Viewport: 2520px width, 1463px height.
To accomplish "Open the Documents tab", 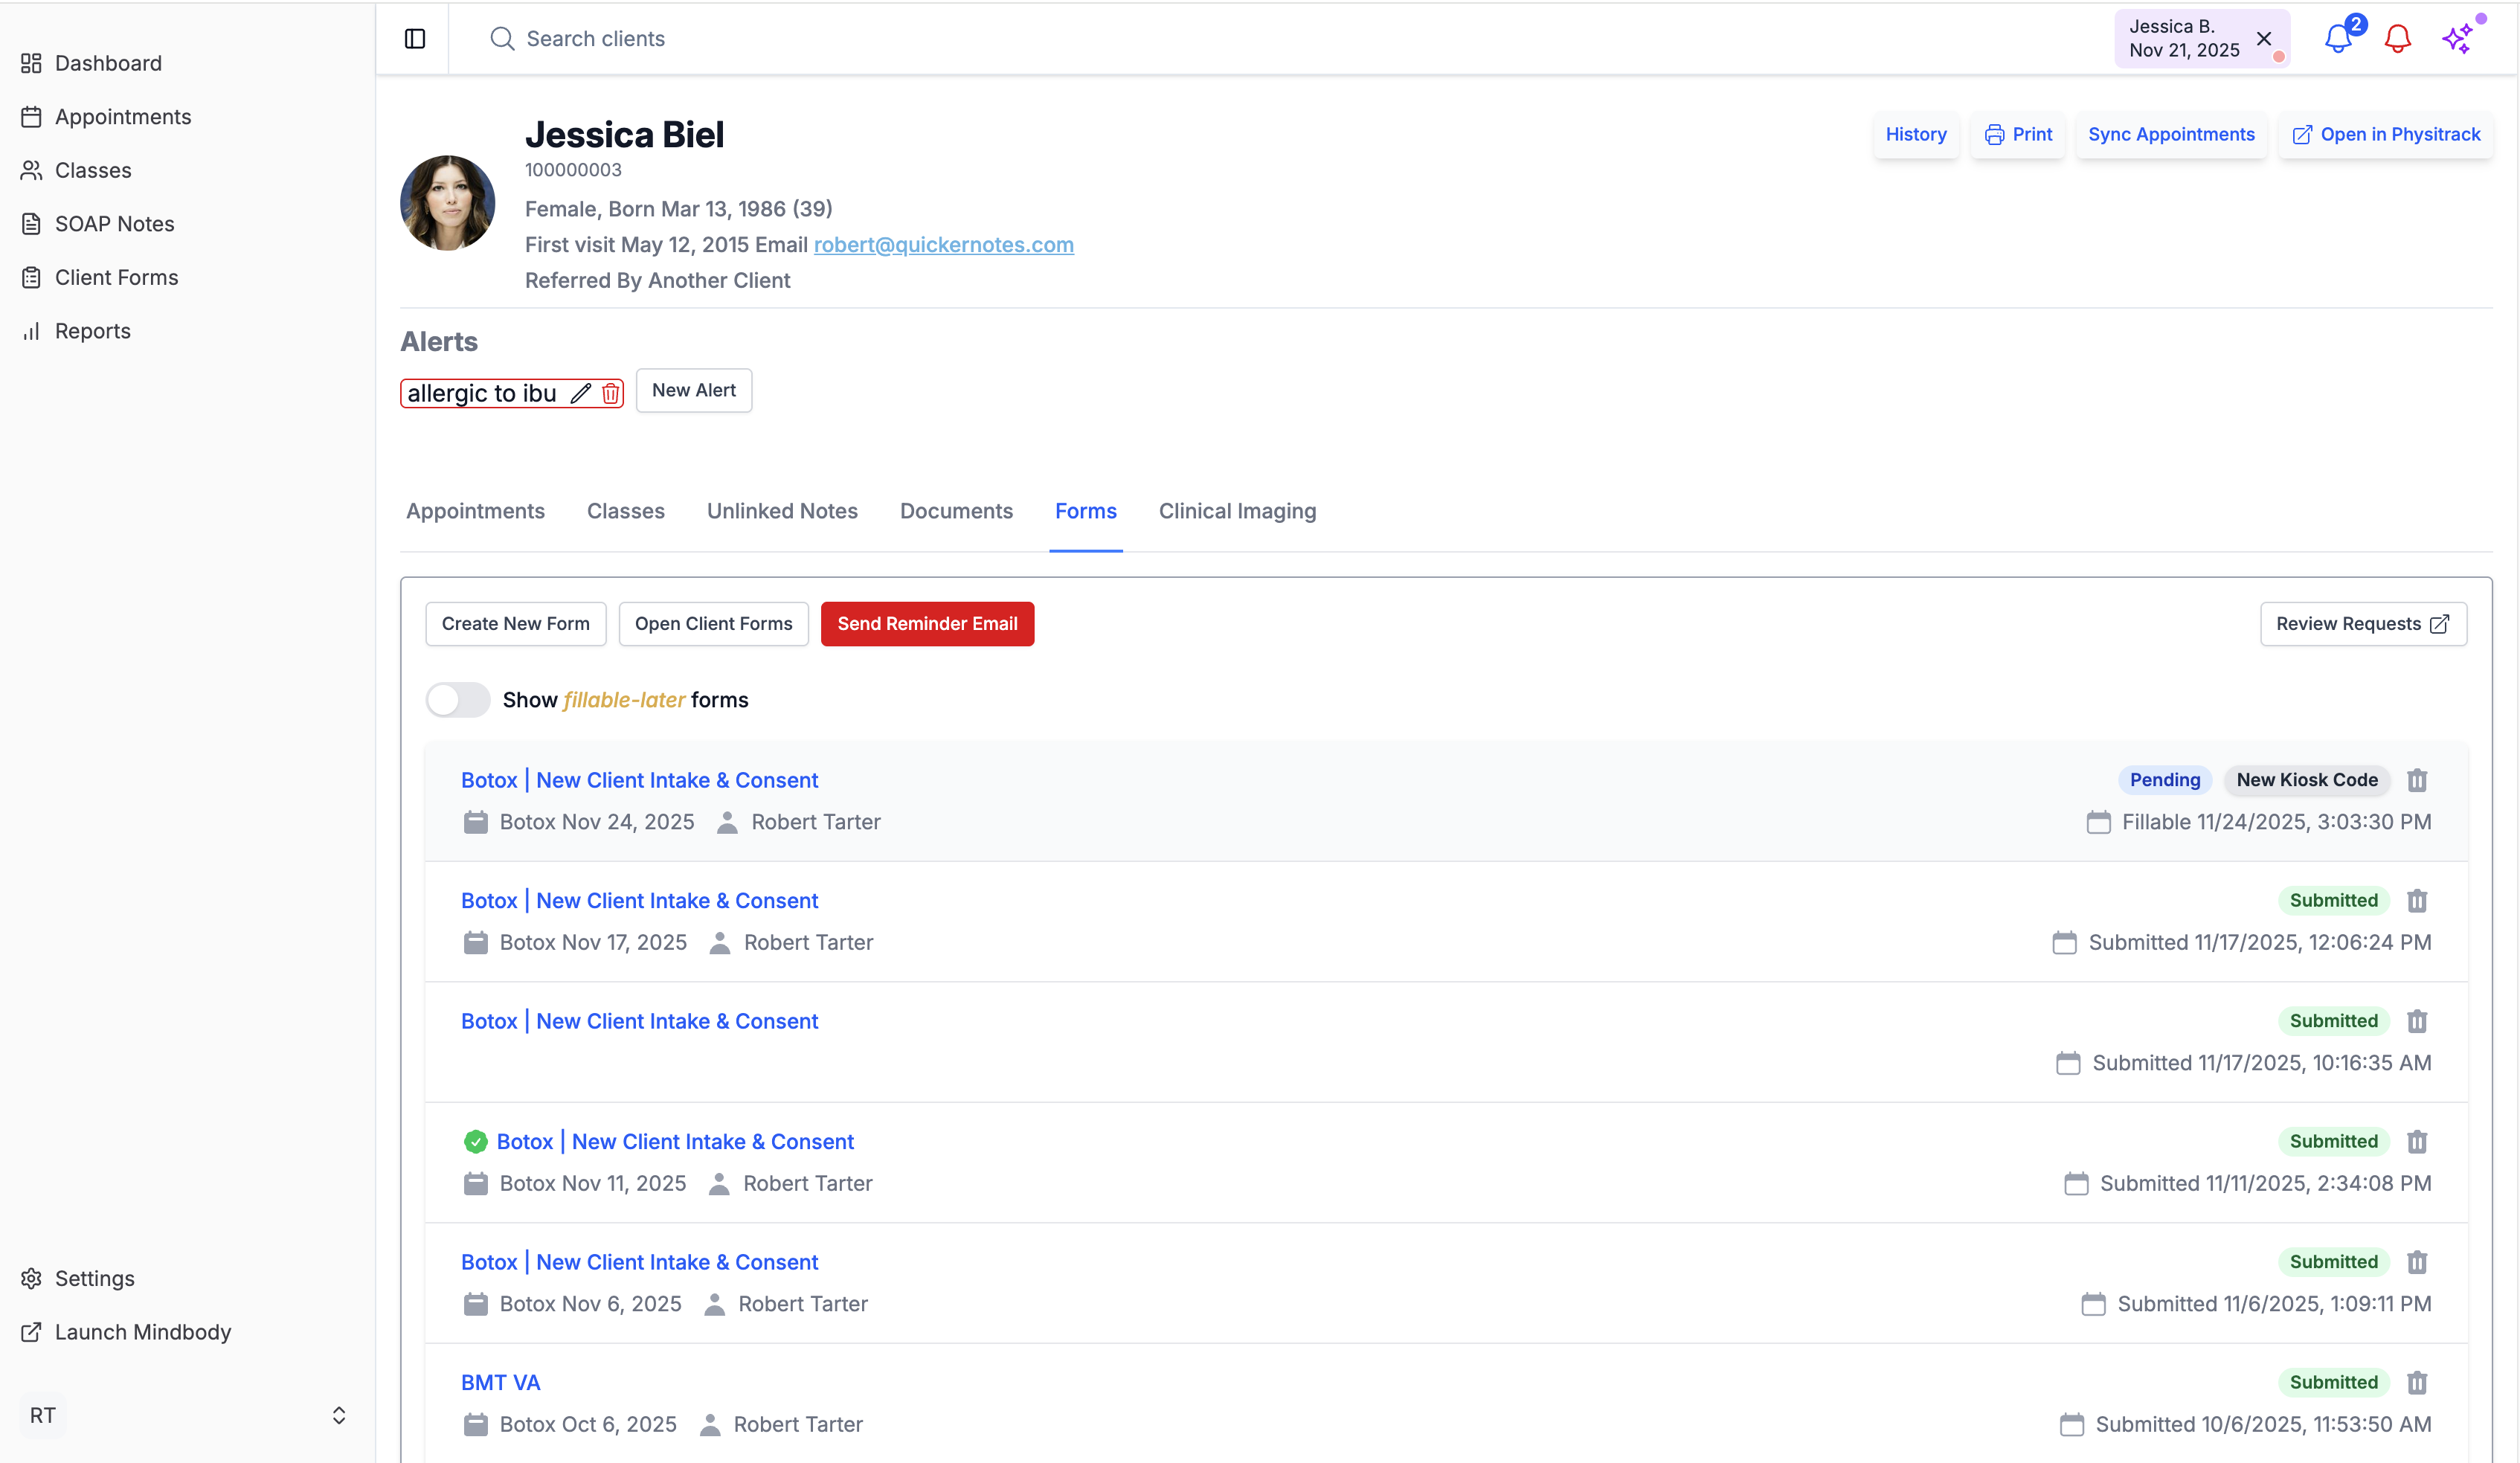I will click(955, 511).
